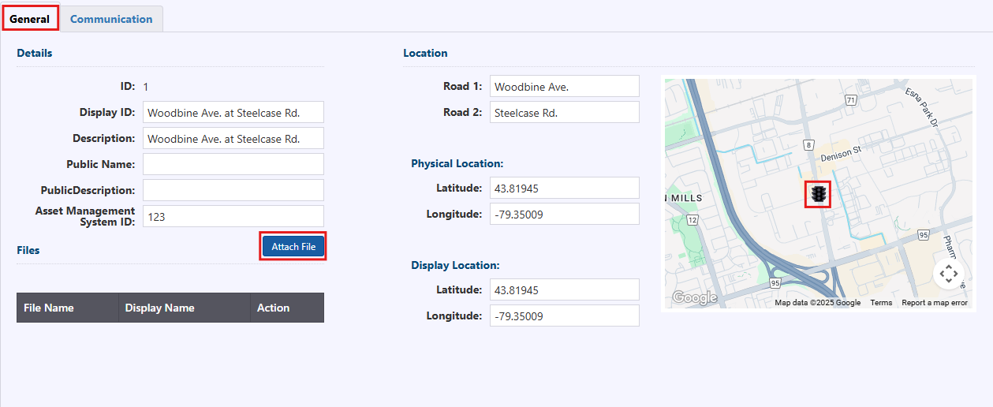Image resolution: width=993 pixels, height=407 pixels.
Task: Click the route 12 shield on map
Action: coord(692,222)
